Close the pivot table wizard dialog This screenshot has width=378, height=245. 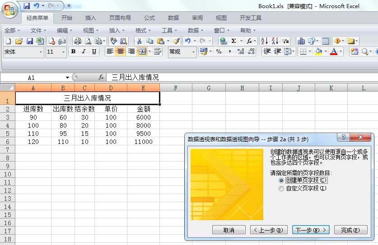click(x=360, y=137)
